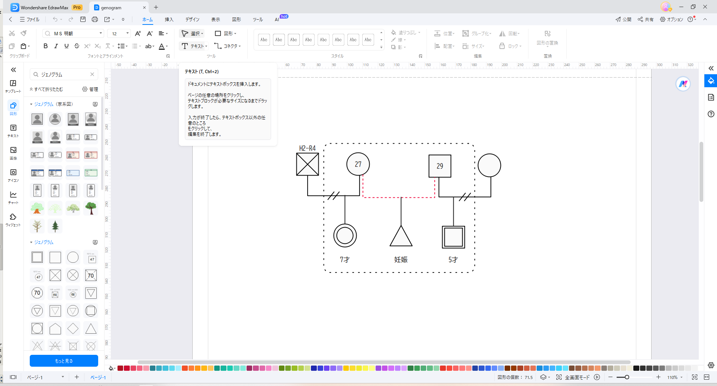Viewport: 717px width, 386px height.
Task: Click the Italic formatting icon
Action: [56, 46]
